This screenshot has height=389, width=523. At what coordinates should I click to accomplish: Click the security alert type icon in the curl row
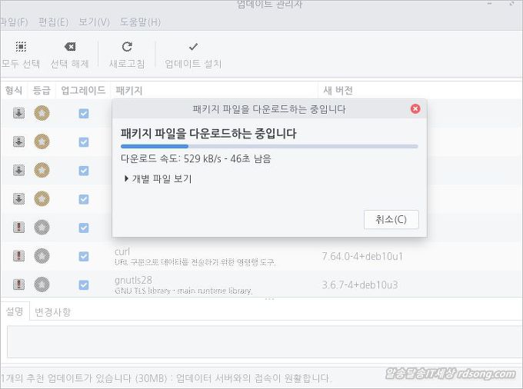coord(18,256)
